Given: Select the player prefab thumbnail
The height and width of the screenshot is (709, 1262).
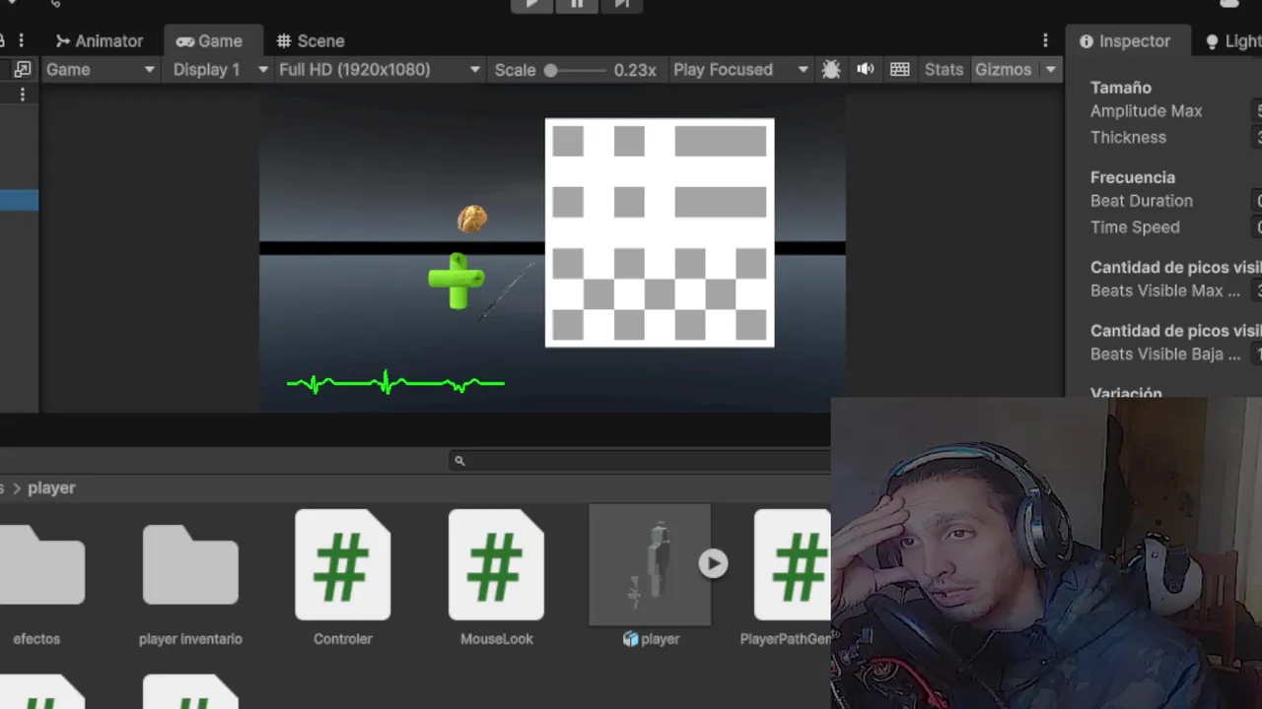Looking at the screenshot, I should pos(650,565).
